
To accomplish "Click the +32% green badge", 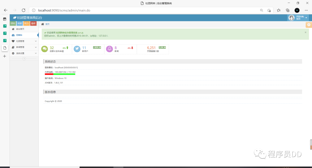I will pyautogui.click(x=97, y=47).
